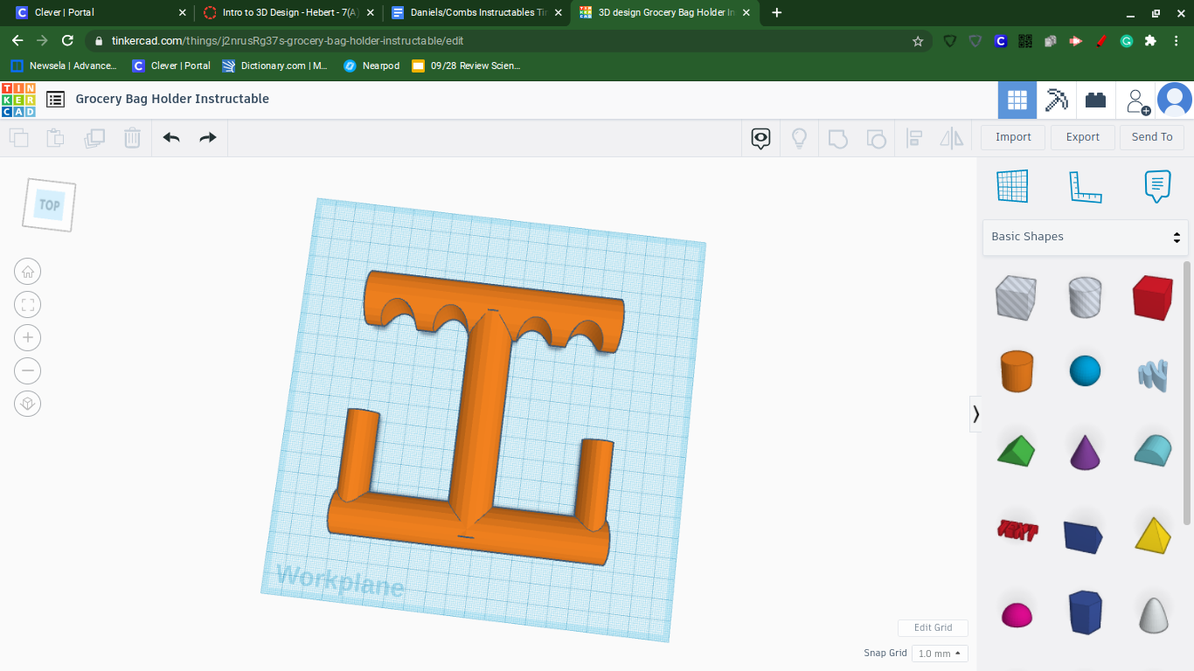This screenshot has width=1194, height=671.
Task: Open the Notes tool in the shapes panel
Action: click(1157, 186)
